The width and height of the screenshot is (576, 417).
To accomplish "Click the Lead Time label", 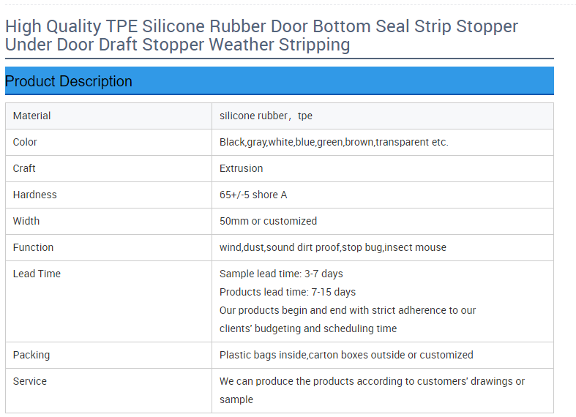I will coord(37,274).
